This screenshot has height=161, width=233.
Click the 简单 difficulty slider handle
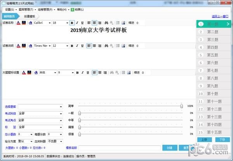181,106
